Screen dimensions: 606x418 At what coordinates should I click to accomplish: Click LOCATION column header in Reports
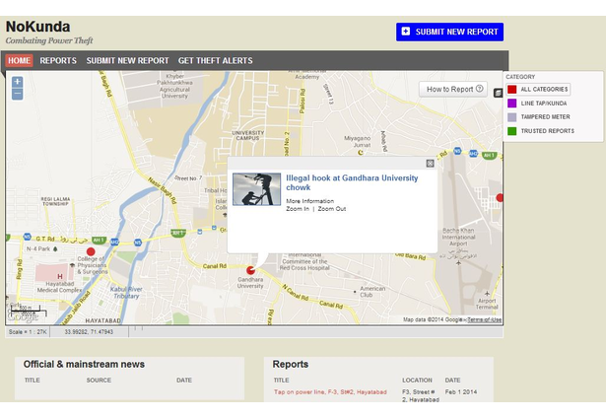[x=417, y=381]
